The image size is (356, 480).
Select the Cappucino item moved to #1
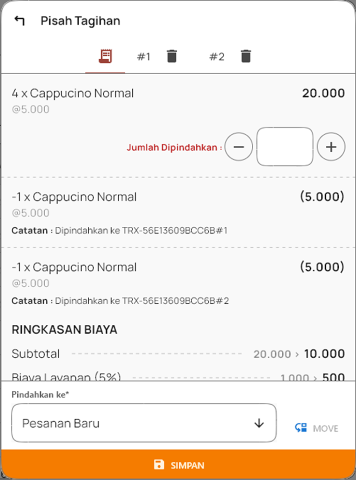pyautogui.click(x=74, y=197)
